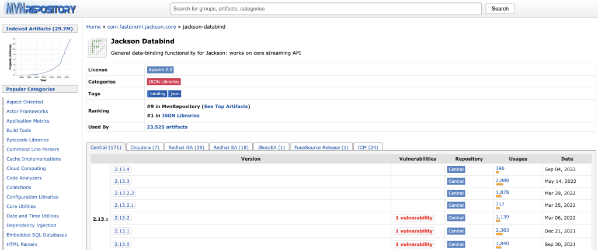Image resolution: width=598 pixels, height=250 pixels.
Task: View the vulnerability for version 2.13.0
Action: click(414, 244)
